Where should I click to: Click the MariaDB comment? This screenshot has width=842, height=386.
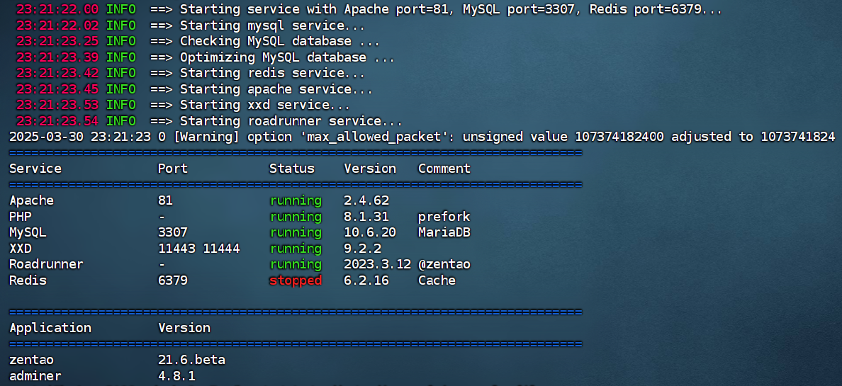[444, 232]
